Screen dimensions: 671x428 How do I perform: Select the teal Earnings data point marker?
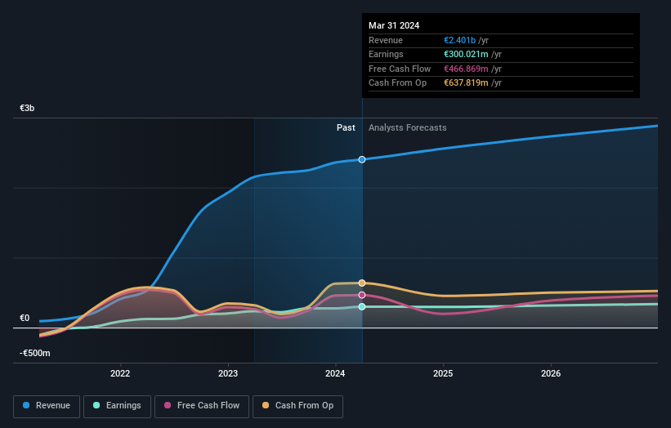[x=362, y=306]
